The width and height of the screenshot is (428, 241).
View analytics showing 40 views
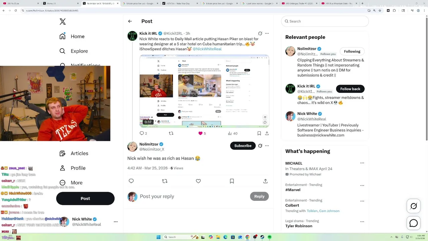click(232, 133)
